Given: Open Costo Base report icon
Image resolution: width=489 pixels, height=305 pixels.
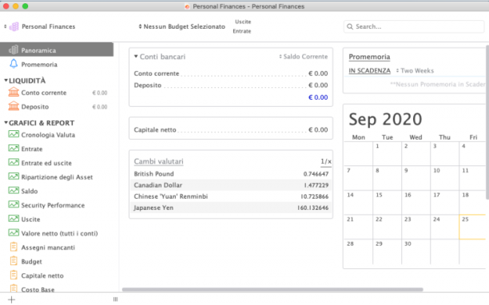Looking at the screenshot, I should (x=14, y=288).
